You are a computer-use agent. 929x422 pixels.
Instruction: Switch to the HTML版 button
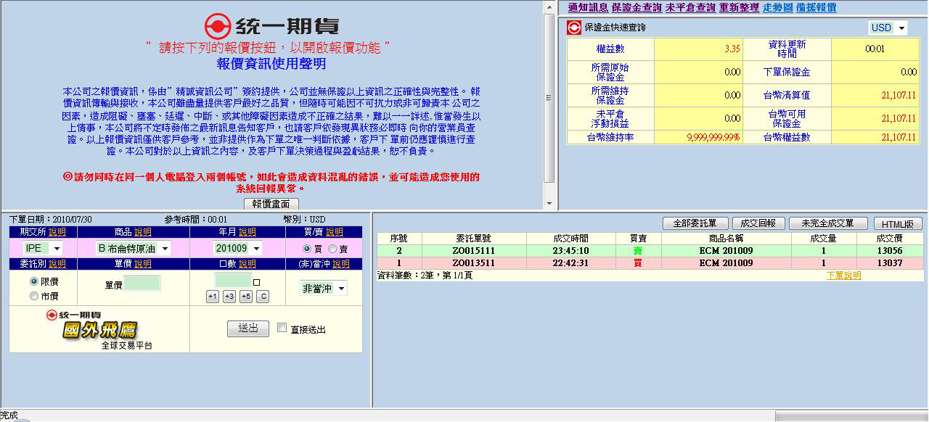tap(897, 224)
